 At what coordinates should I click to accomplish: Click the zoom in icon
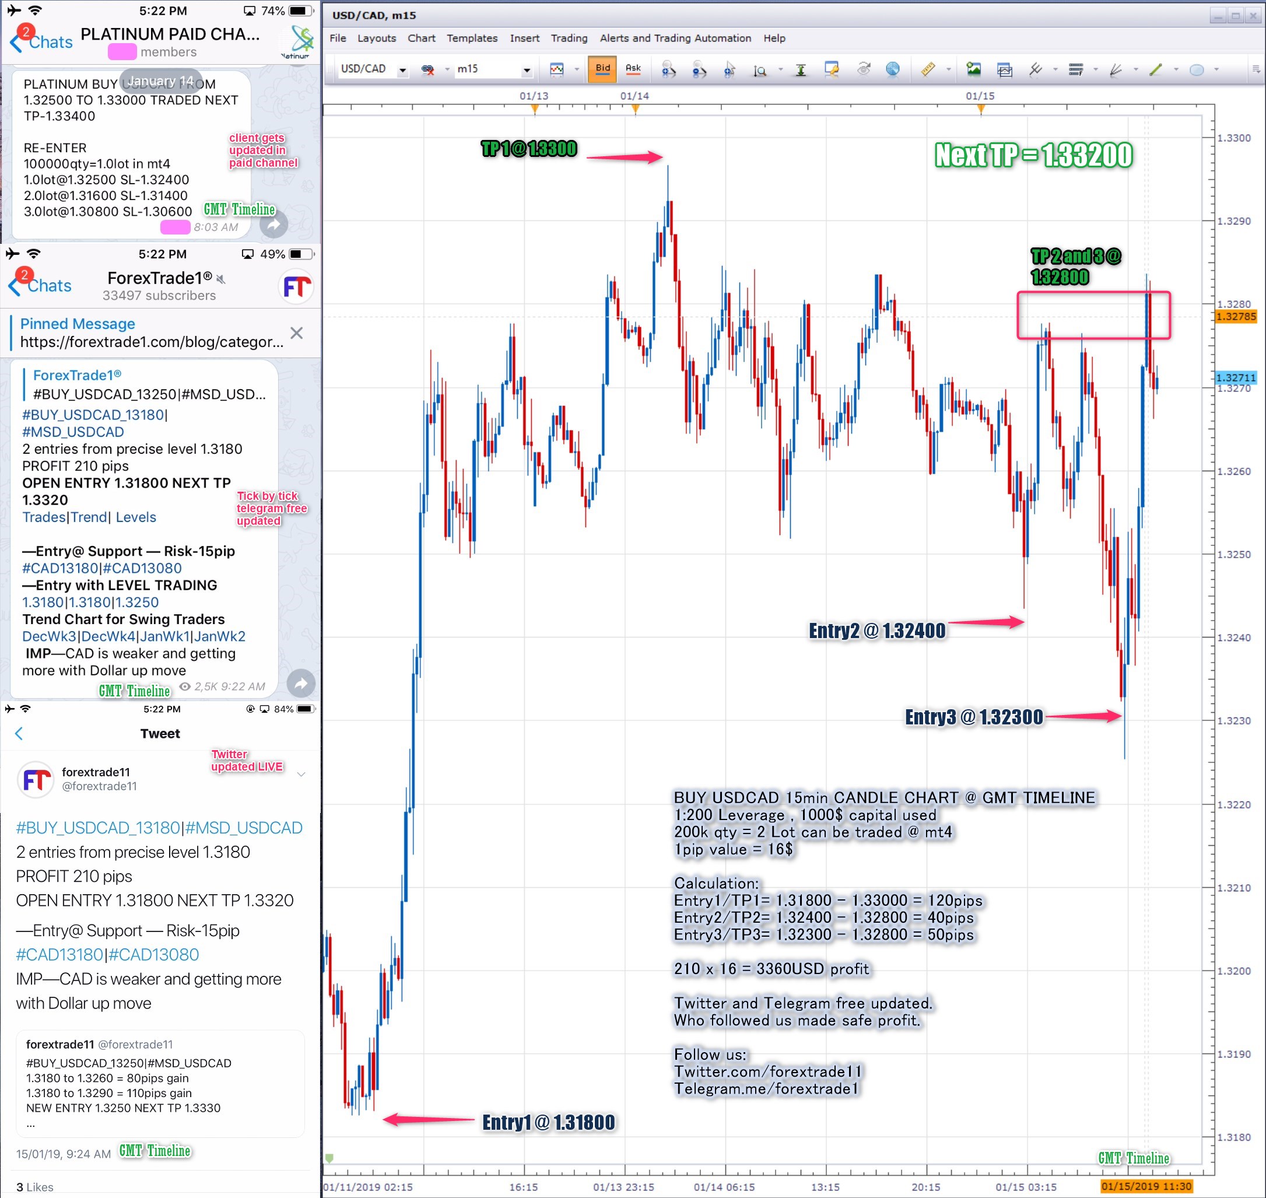(x=668, y=69)
